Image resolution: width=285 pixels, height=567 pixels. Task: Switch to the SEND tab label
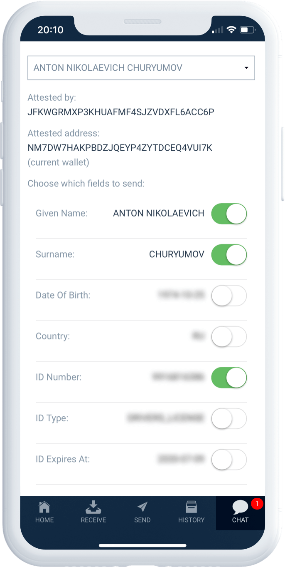[142, 520]
